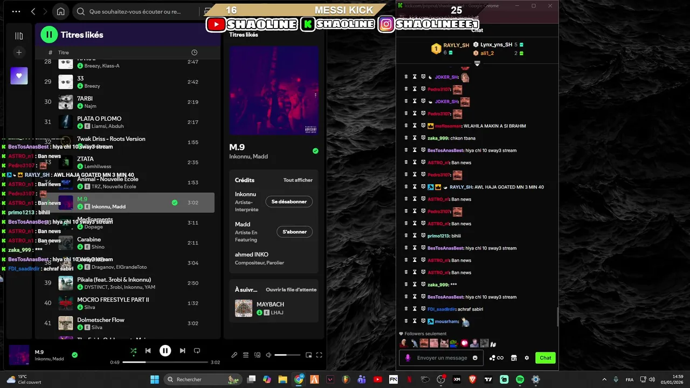This screenshot has height=388, width=690.
Task: Click the plus create icon in sidebar
Action: point(19,52)
